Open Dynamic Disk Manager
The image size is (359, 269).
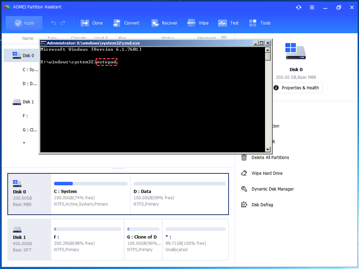272,189
